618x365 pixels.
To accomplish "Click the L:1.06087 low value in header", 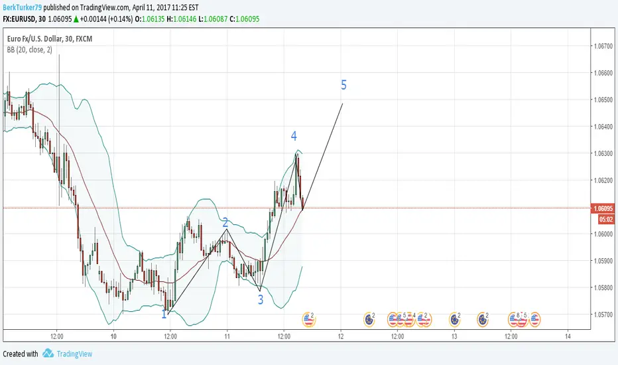I will [x=214, y=19].
